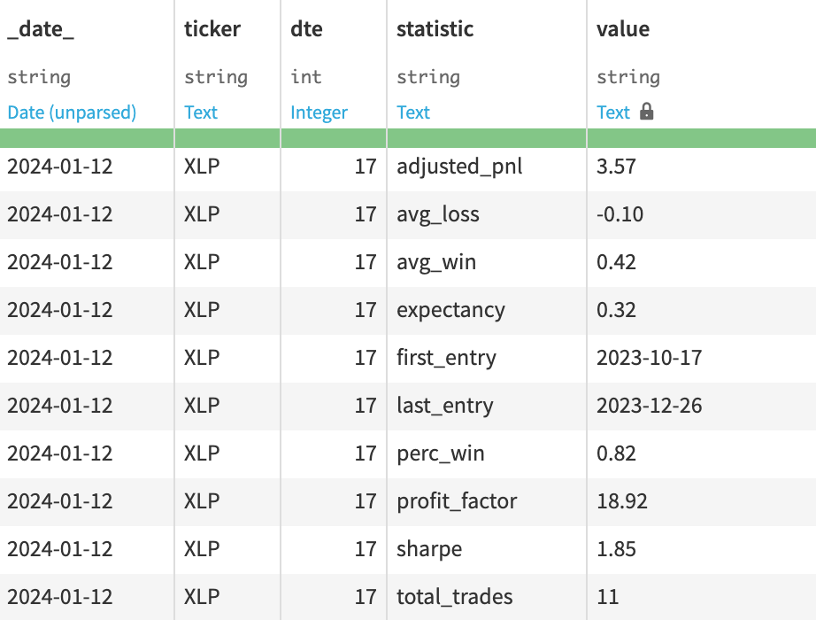Open the dte column header menu
816x620 pixels.
point(306,29)
